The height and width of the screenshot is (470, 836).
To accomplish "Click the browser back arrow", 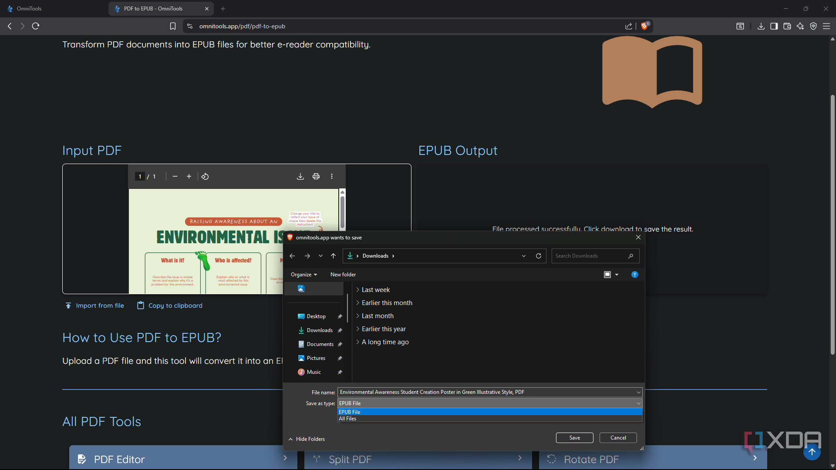I will [10, 26].
